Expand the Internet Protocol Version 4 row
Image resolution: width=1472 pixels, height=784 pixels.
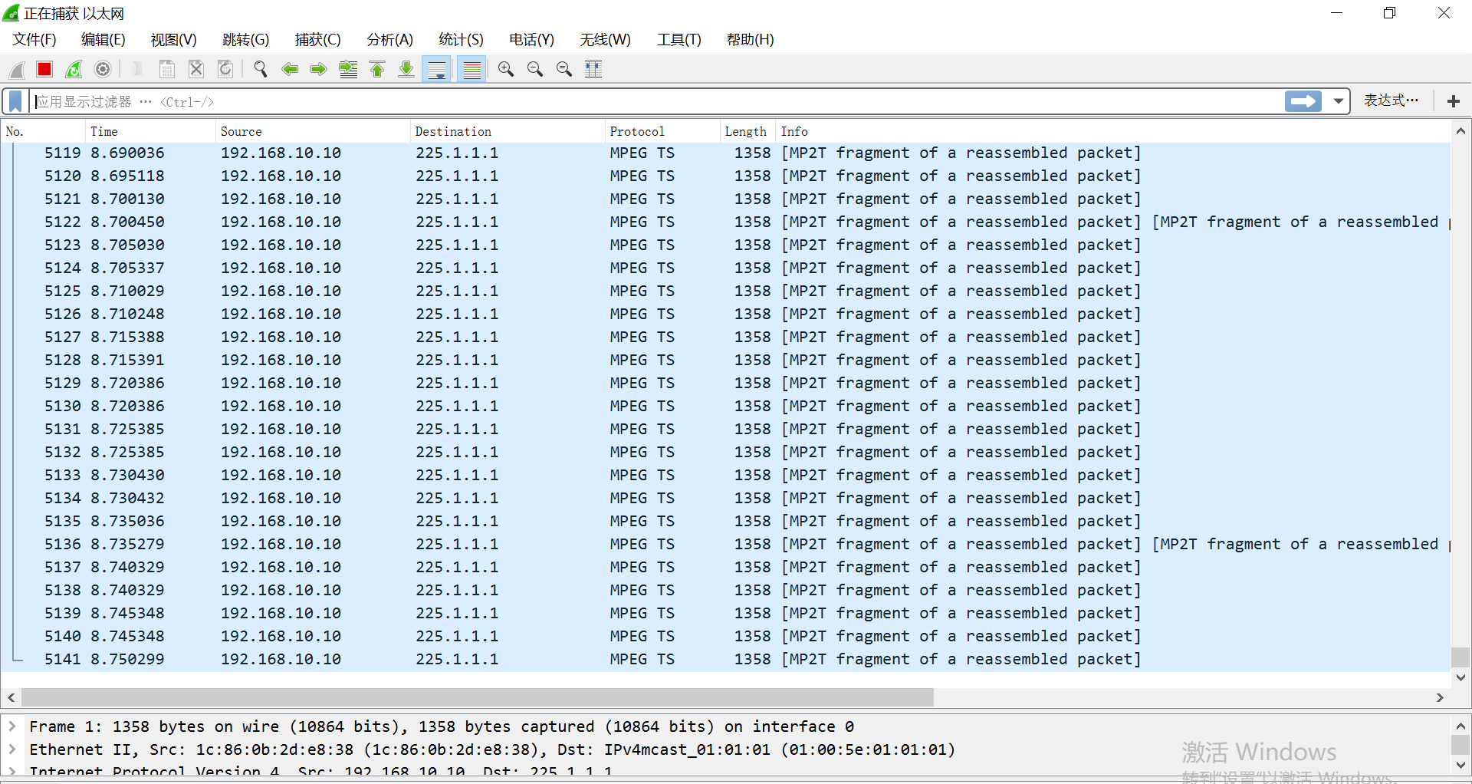[12, 771]
